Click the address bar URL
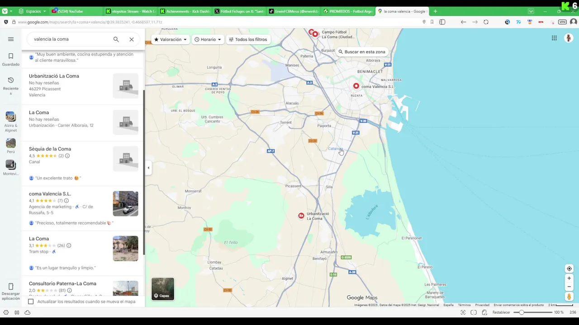The height and width of the screenshot is (325, 579). (x=90, y=22)
